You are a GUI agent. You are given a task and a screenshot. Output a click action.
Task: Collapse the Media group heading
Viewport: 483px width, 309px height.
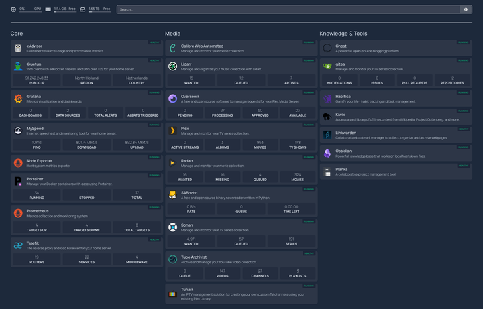coord(173,34)
